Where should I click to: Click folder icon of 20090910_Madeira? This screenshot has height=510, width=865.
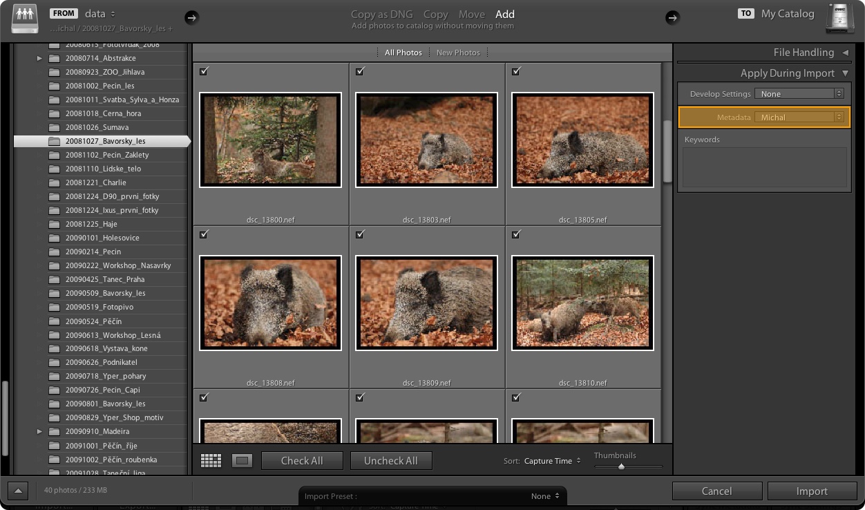(54, 431)
